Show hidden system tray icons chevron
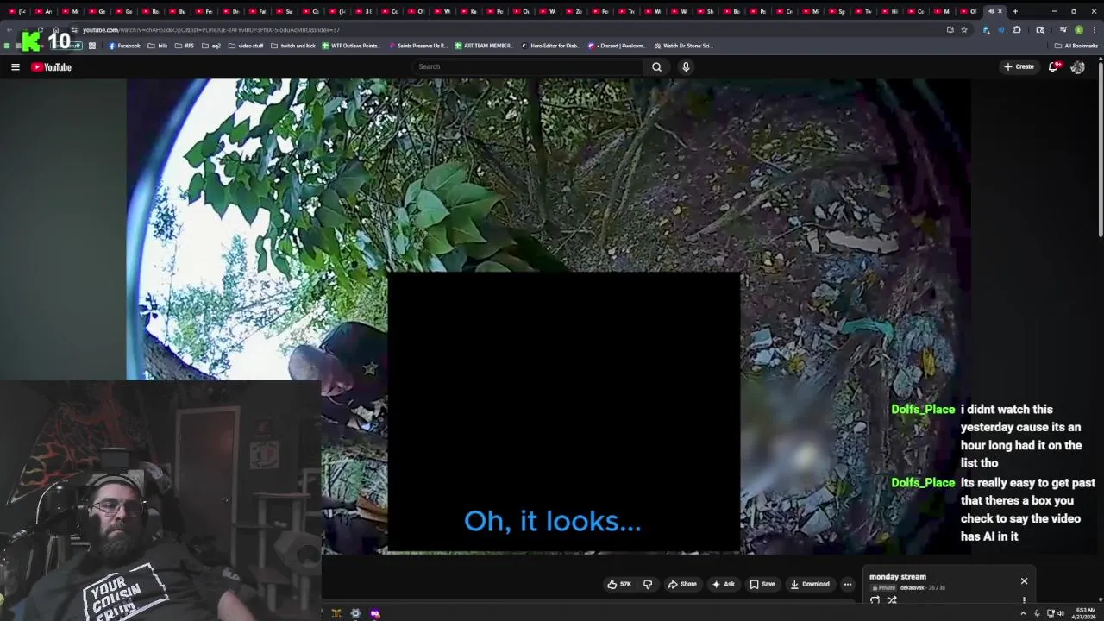This screenshot has height=621, width=1104. click(1025, 613)
